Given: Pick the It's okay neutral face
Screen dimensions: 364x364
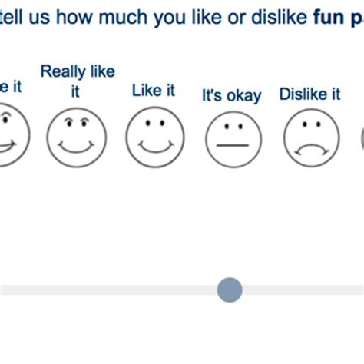Looking at the screenshot, I should click(233, 139).
